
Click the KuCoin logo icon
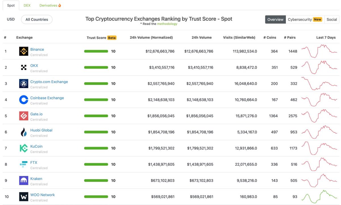(x=24, y=148)
